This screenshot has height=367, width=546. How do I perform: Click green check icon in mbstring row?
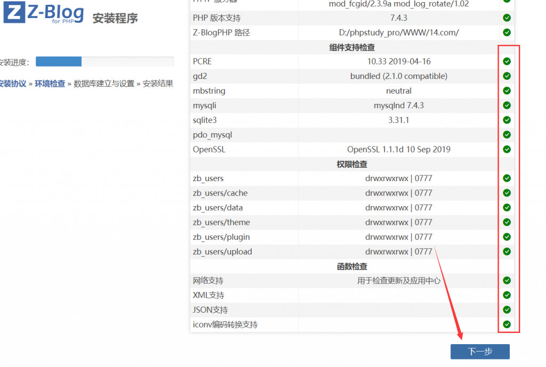(507, 91)
